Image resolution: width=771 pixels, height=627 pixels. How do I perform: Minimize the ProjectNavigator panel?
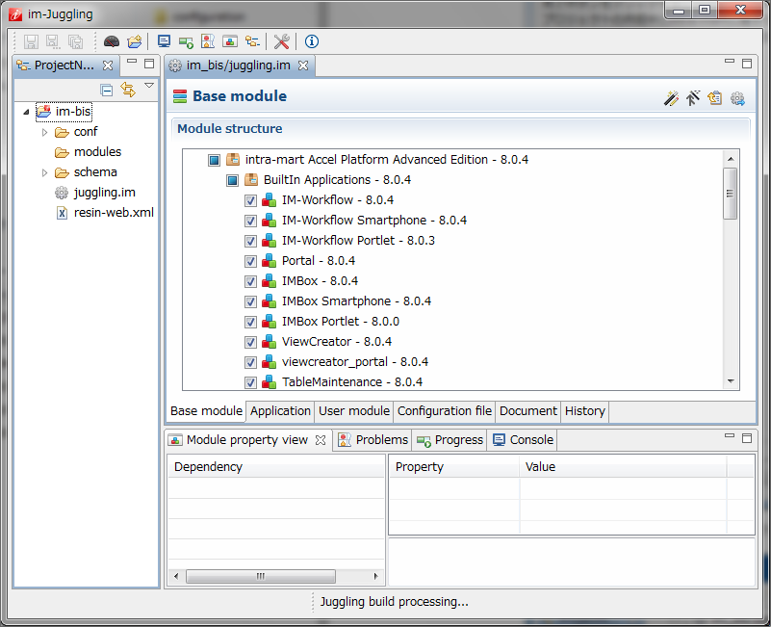tap(132, 61)
